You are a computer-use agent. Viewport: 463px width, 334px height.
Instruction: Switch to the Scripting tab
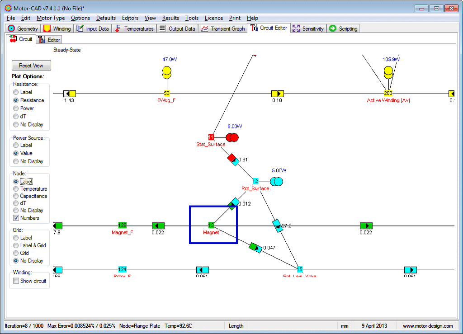344,28
